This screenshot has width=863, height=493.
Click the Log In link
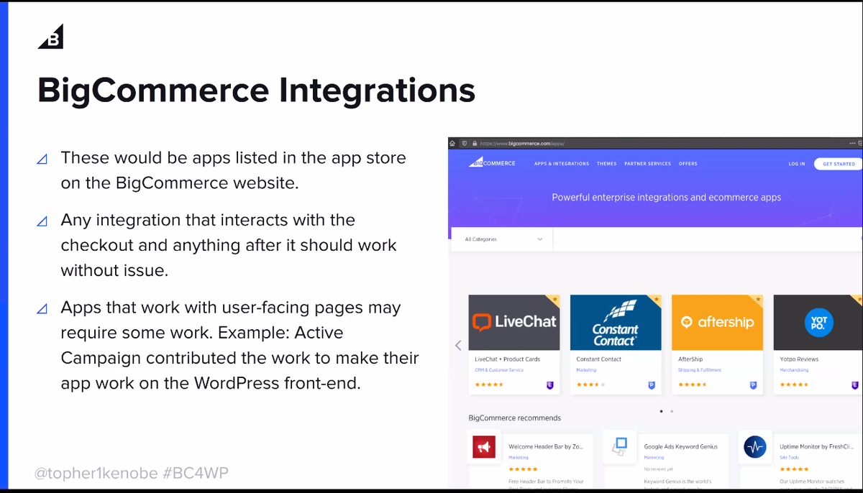(797, 164)
